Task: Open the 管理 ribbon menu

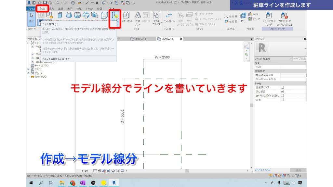Action: pyautogui.click(x=79, y=9)
